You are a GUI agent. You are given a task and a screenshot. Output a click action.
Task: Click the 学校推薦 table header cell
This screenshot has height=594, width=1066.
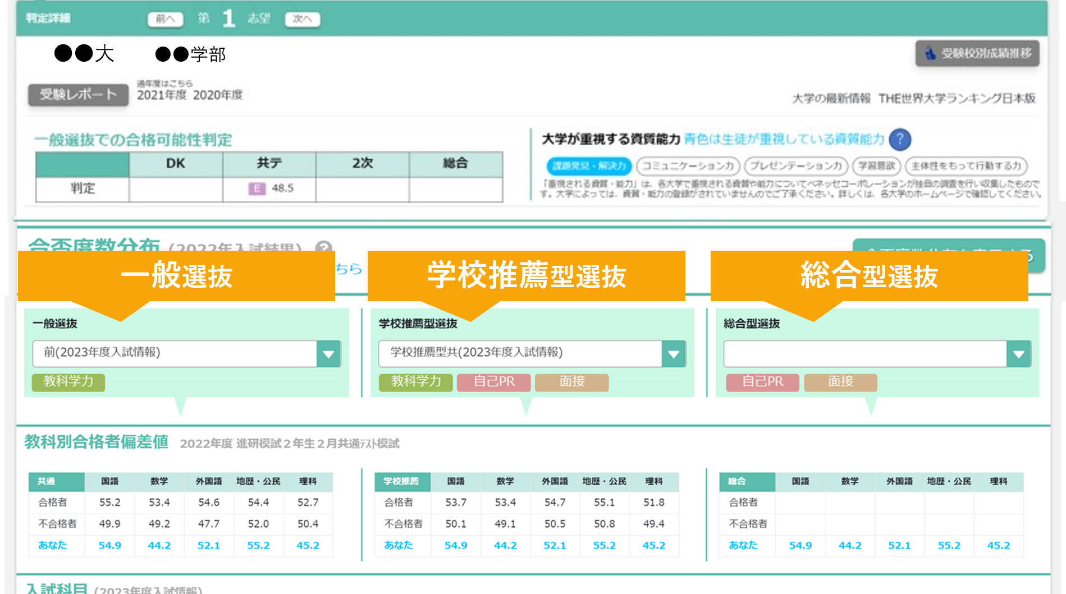(x=402, y=481)
